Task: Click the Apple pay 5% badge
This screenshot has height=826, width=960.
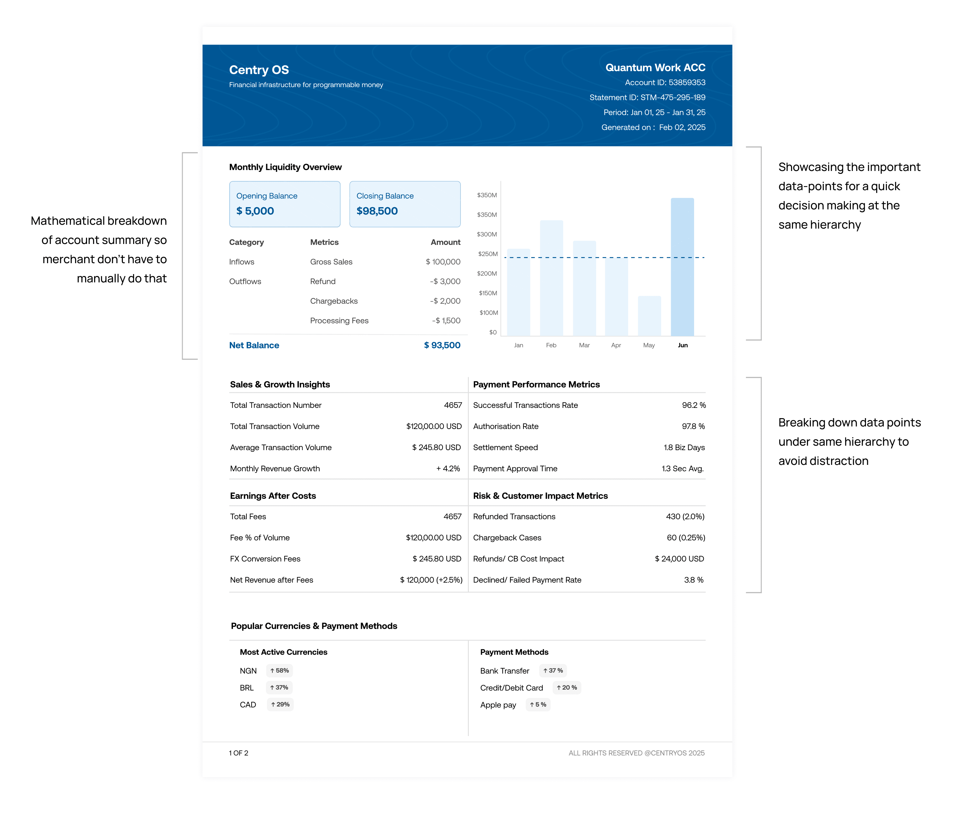Action: coord(538,705)
